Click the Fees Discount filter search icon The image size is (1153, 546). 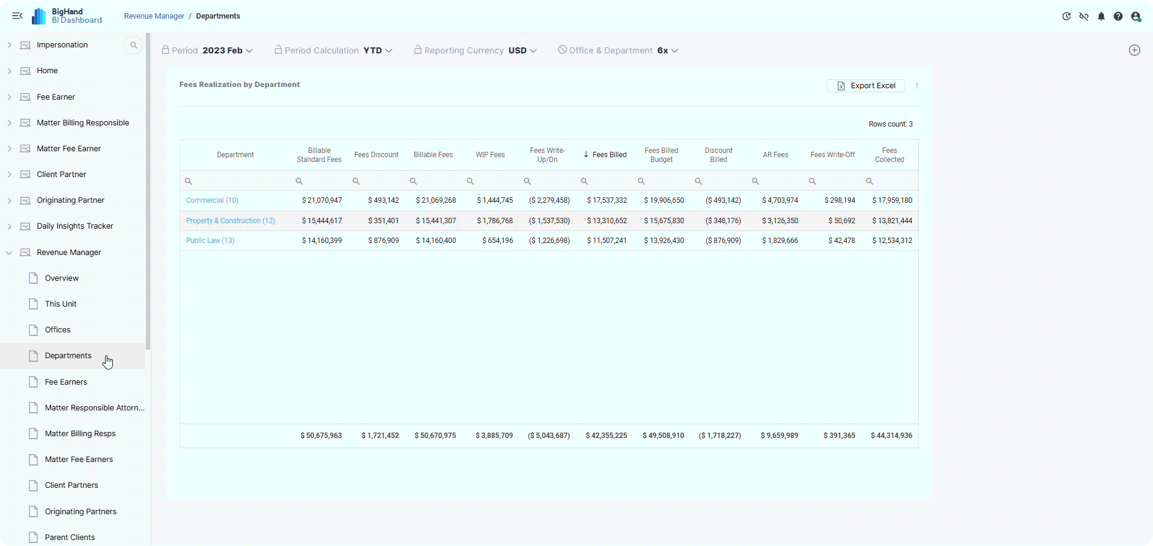(x=356, y=181)
